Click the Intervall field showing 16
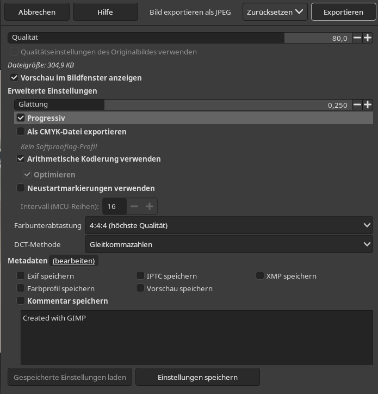The height and width of the screenshot is (394, 378). [x=114, y=206]
